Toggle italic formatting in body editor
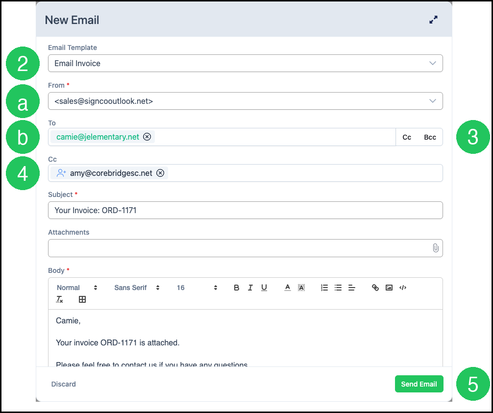 coord(250,288)
